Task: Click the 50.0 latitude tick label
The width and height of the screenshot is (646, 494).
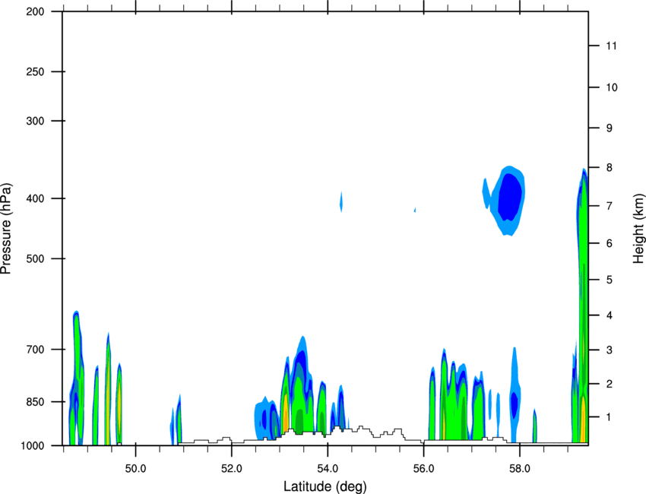Action: [135, 469]
